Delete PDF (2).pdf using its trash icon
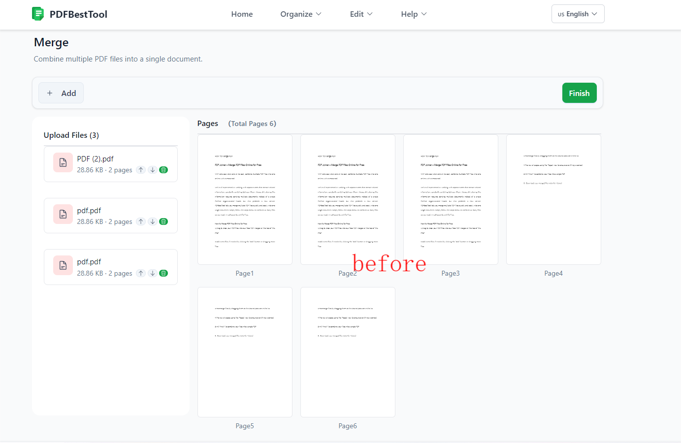This screenshot has height=443, width=681. coord(163,169)
